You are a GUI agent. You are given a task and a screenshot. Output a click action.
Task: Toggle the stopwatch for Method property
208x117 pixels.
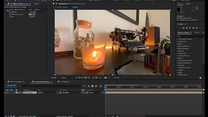click(10, 12)
